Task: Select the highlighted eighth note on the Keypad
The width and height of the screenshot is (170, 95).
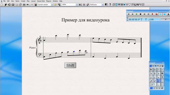Action: (159, 81)
